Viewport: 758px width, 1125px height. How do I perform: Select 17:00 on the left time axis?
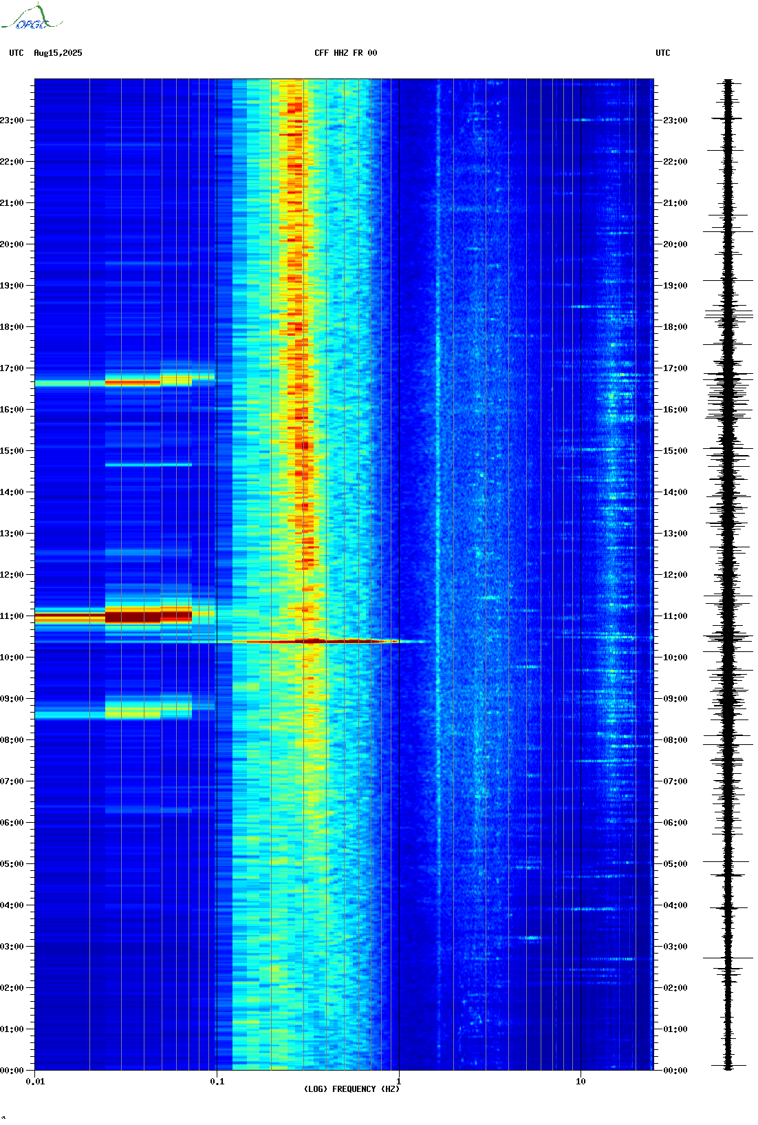[12, 368]
